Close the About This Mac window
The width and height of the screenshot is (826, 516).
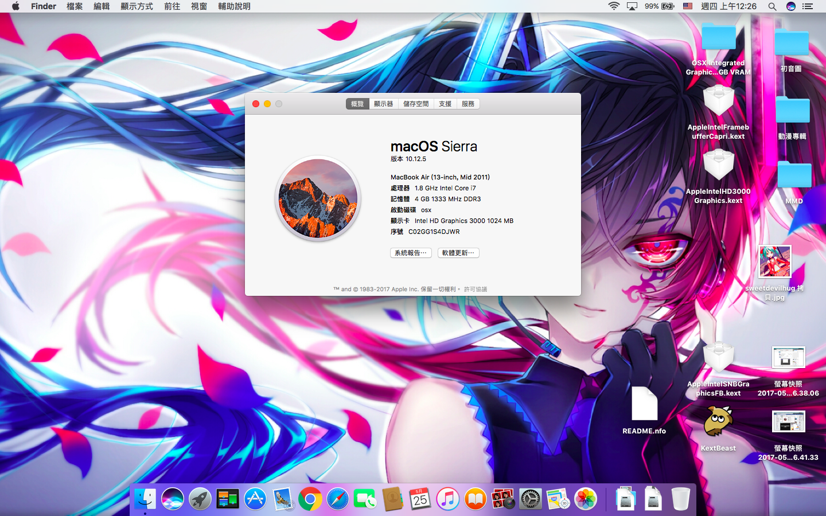click(256, 104)
